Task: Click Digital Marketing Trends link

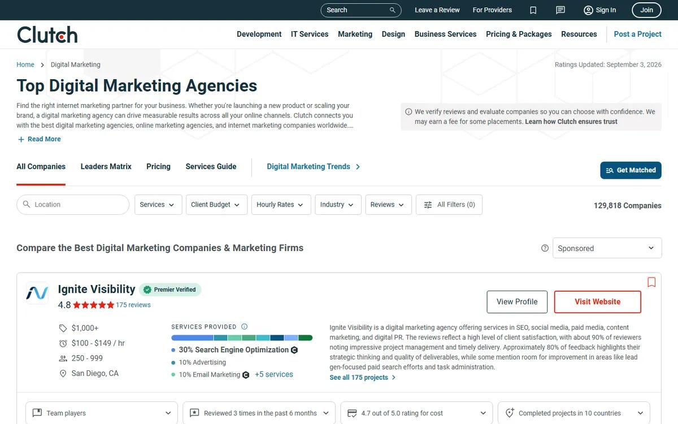Action: tap(314, 167)
